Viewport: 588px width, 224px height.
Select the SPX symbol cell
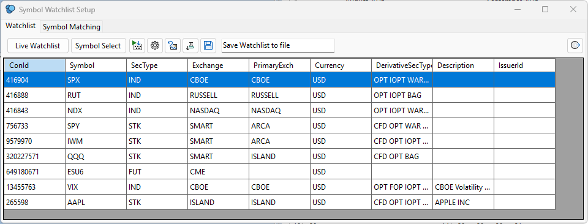[x=96, y=80]
